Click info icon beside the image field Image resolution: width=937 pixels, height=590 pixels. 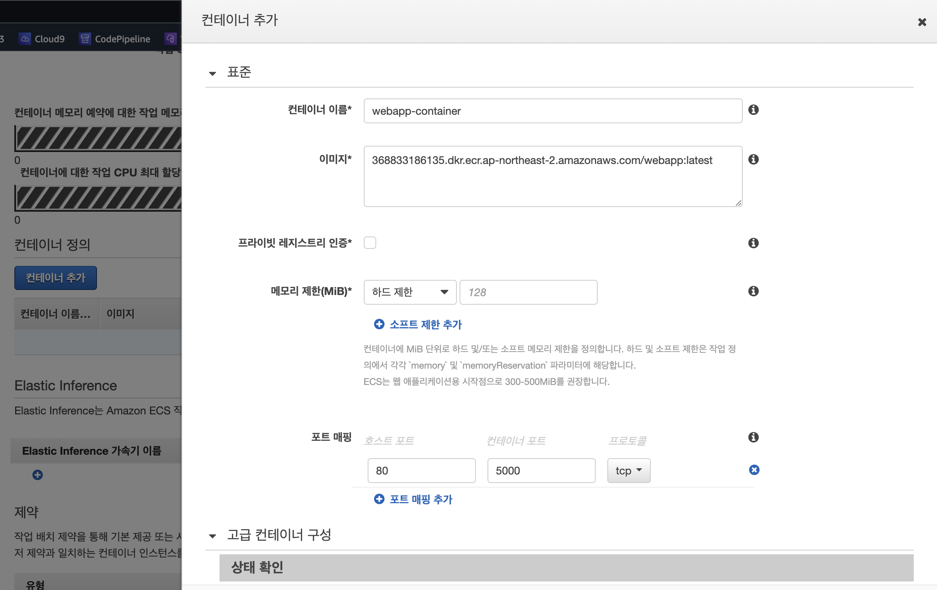coord(753,159)
